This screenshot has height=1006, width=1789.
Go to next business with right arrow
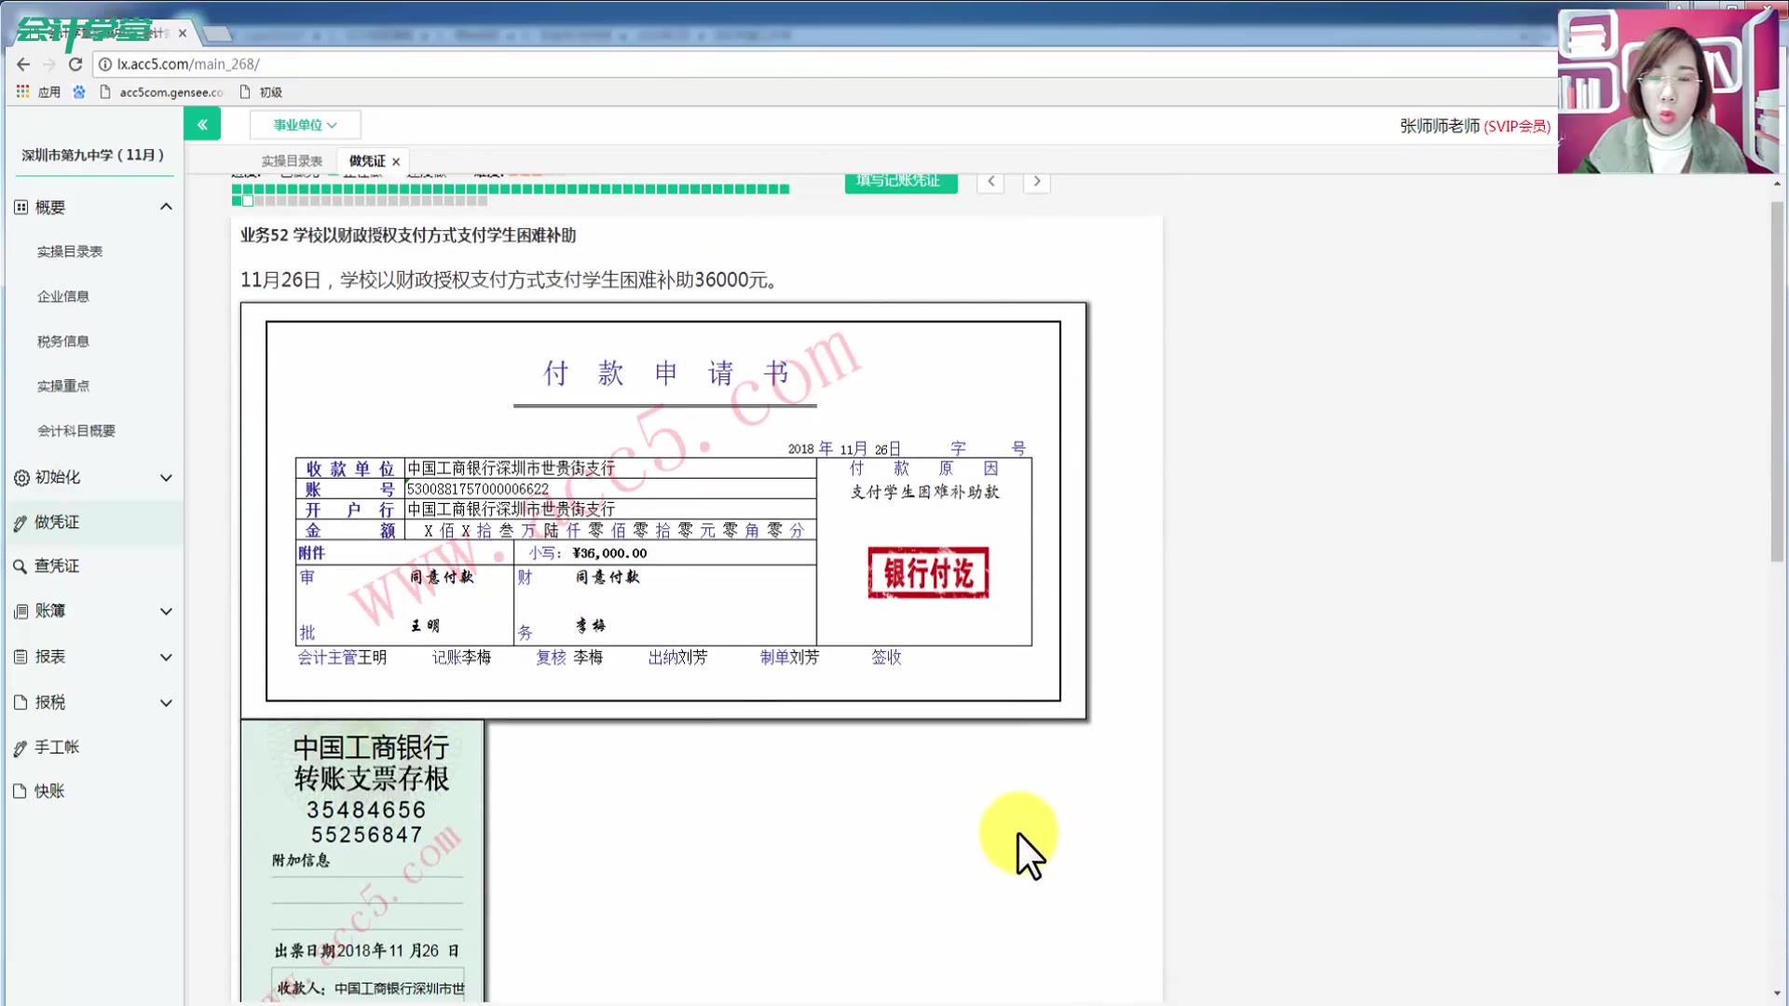1036,182
